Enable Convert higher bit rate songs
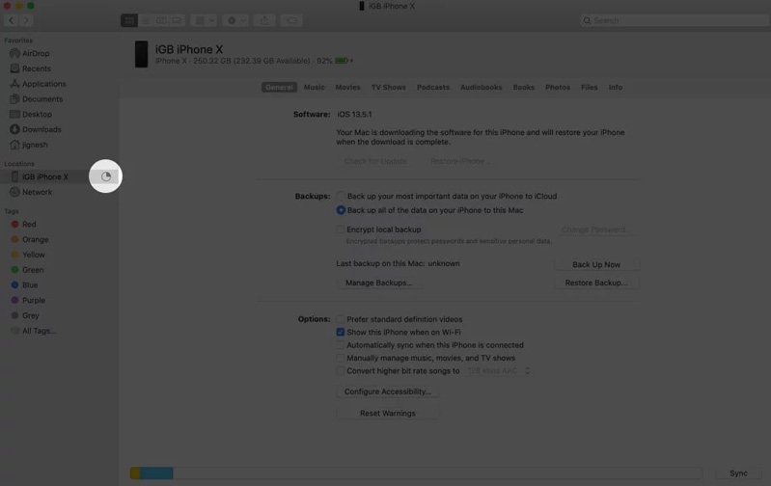 [340, 371]
